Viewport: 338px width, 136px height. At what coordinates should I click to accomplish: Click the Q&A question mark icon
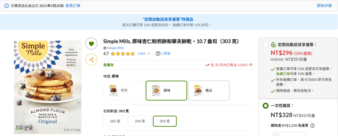tap(158, 53)
